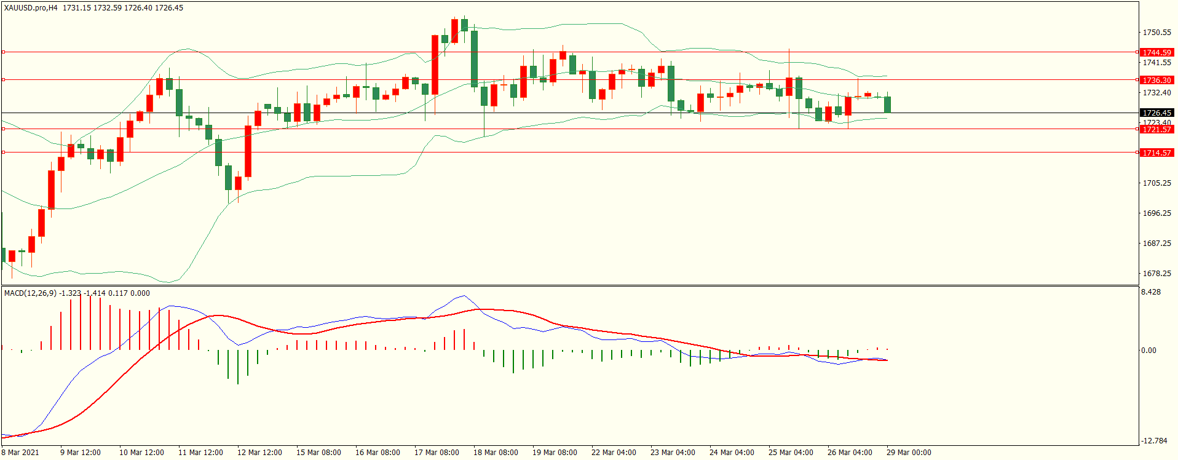Click the 24 Mar 04:00 time label
This screenshot has height=460, width=1178.
(732, 453)
